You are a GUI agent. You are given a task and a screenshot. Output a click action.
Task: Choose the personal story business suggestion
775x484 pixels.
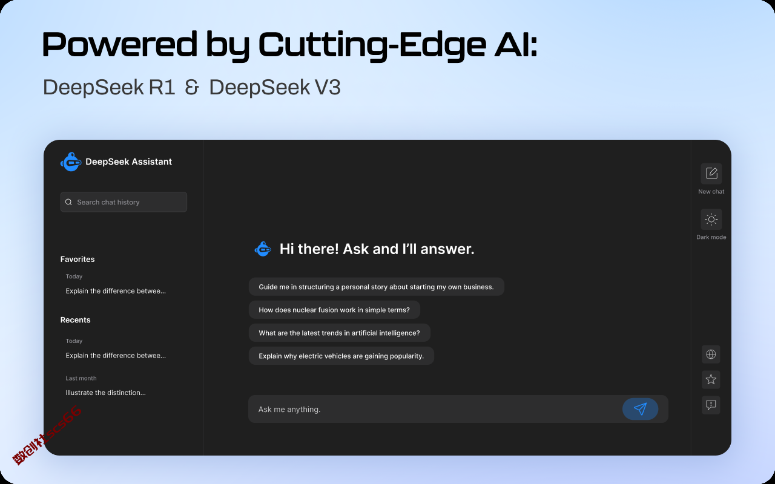click(377, 287)
